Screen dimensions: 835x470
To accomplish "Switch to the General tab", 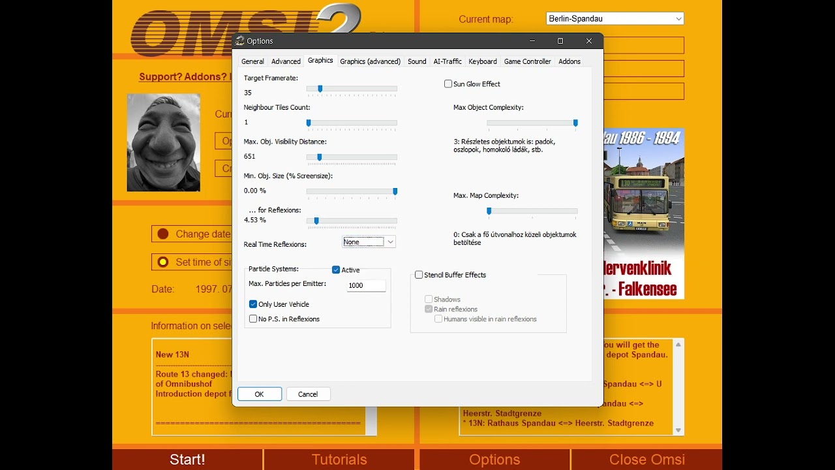I will [252, 61].
